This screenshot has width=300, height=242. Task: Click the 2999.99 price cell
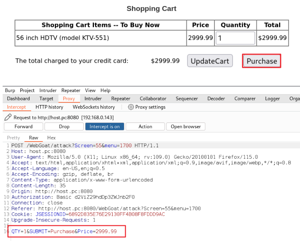tap(200, 38)
